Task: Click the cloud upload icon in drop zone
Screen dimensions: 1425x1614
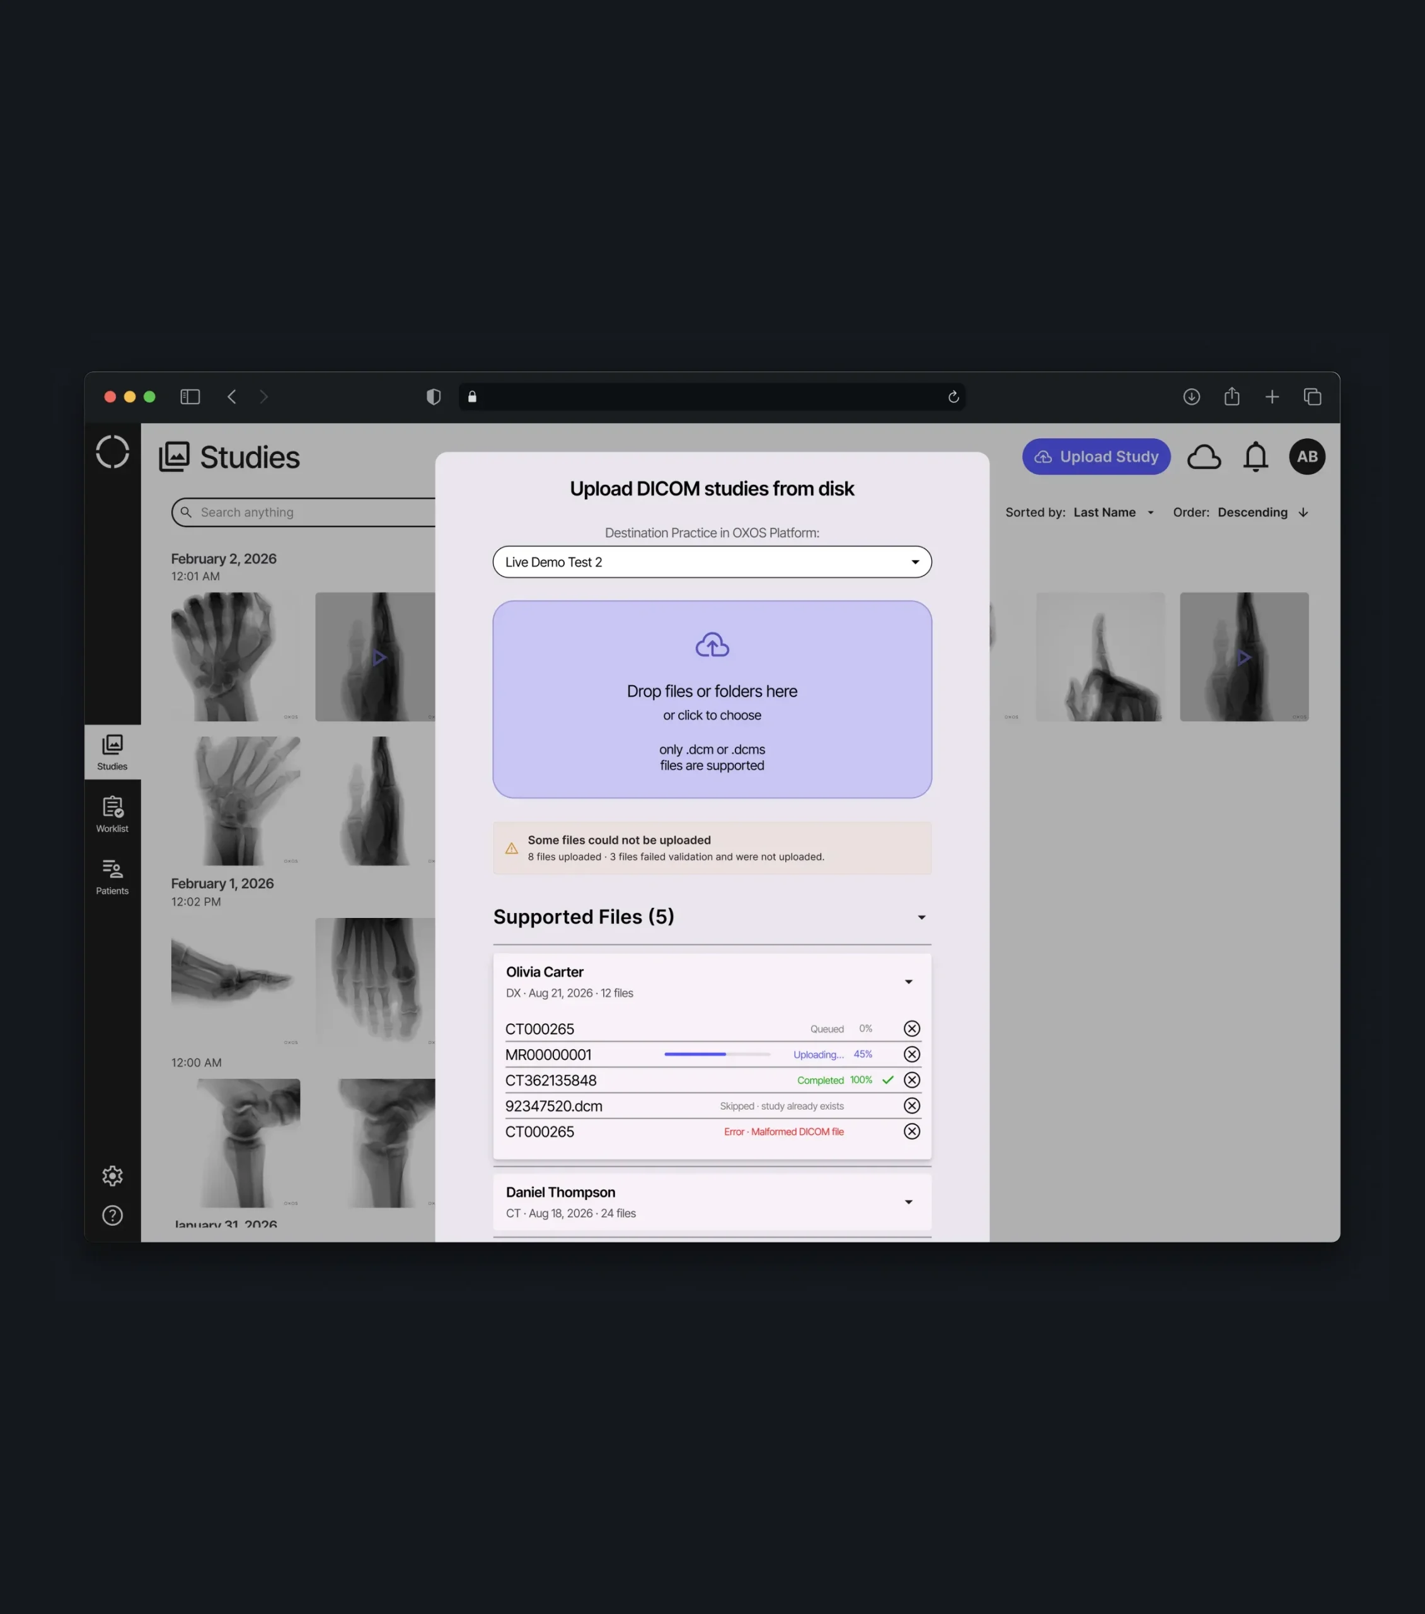Action: pos(712,644)
